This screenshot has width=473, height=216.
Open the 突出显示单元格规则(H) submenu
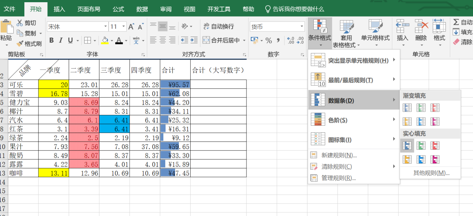[354, 60]
